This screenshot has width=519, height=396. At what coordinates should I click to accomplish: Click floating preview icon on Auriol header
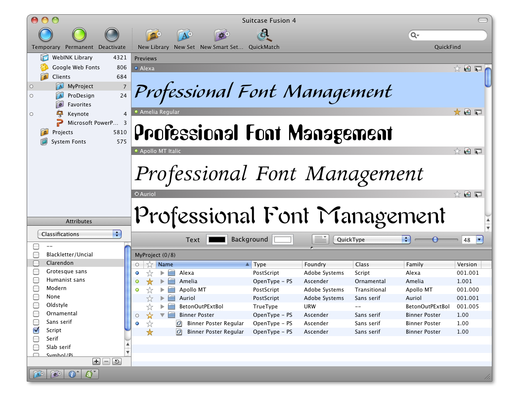tap(478, 194)
